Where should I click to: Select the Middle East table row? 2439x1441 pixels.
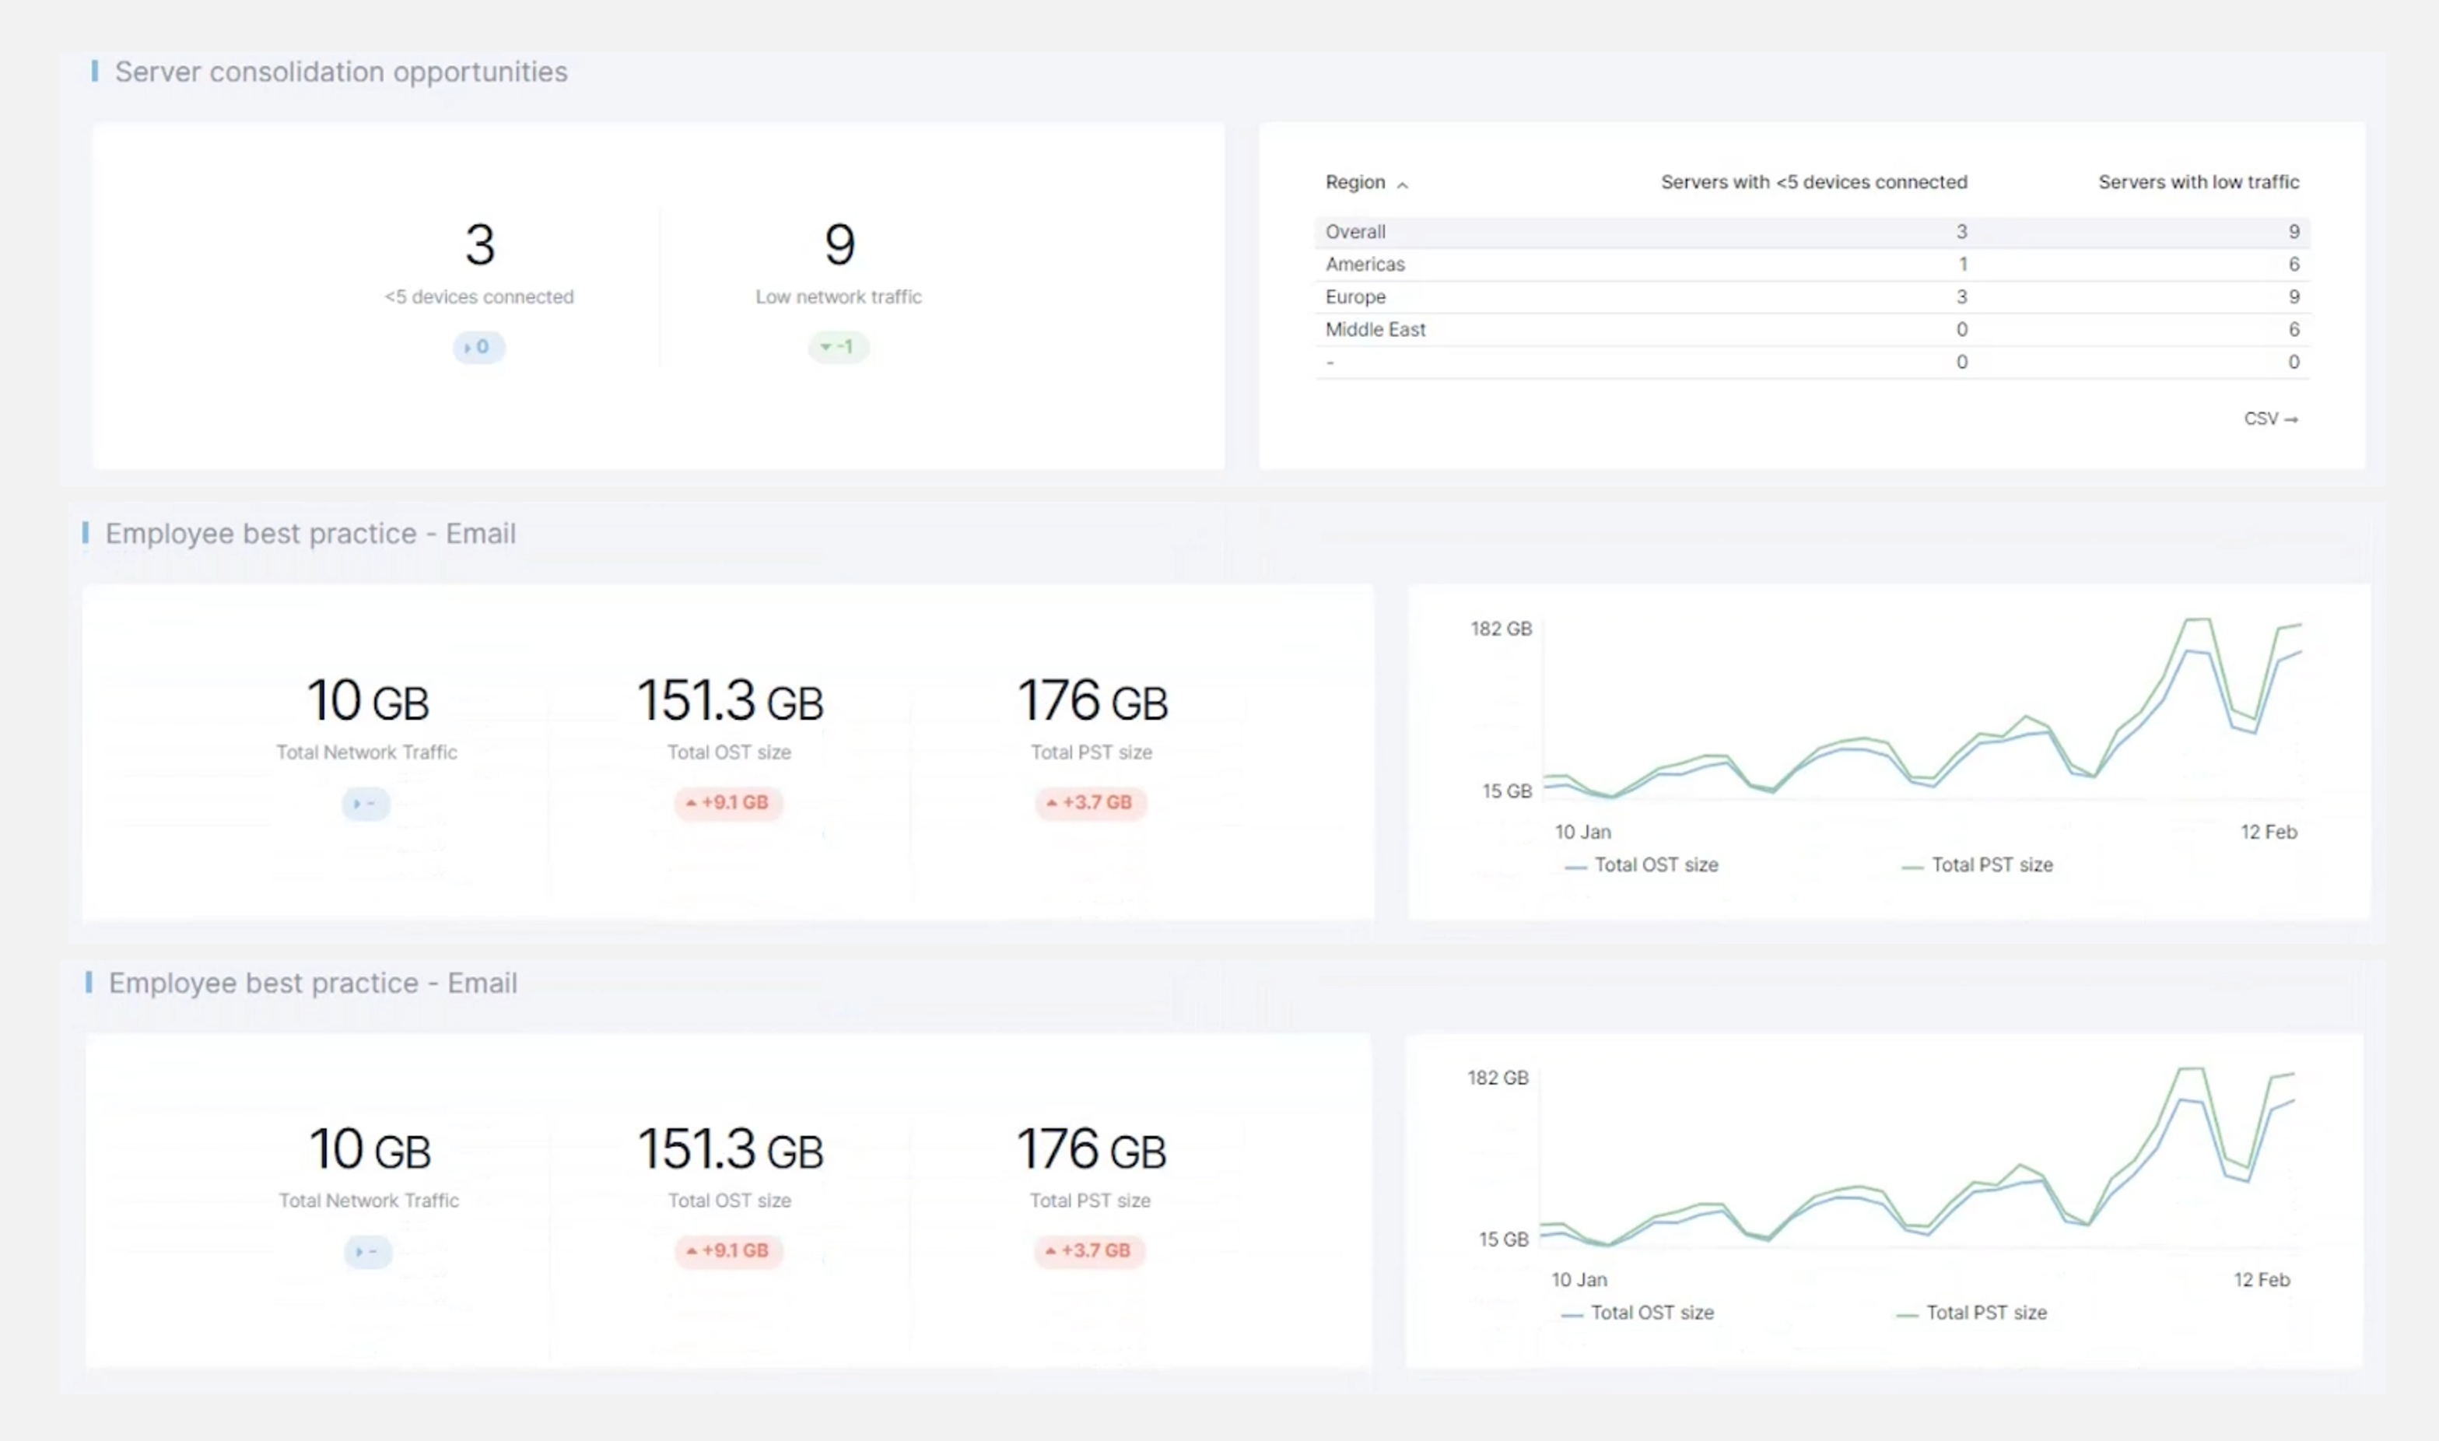tap(1375, 329)
